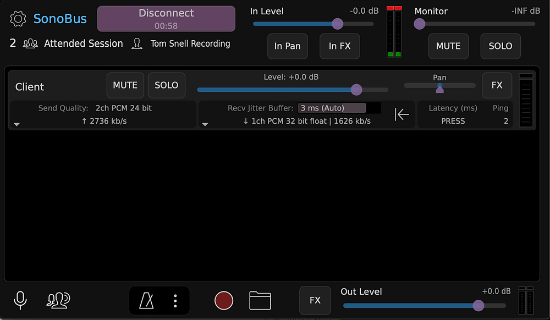550x320 pixels.
Task: Click PRESS under Latency (ms)
Action: tap(453, 121)
